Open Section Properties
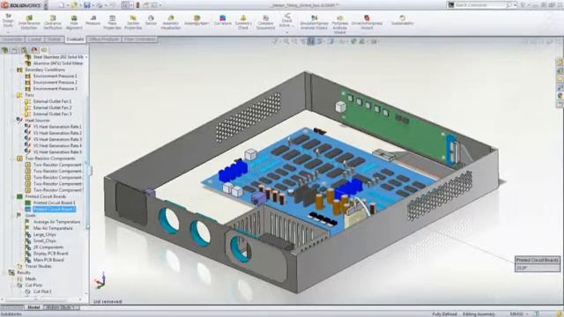This screenshot has height=317, width=564. pos(133,22)
